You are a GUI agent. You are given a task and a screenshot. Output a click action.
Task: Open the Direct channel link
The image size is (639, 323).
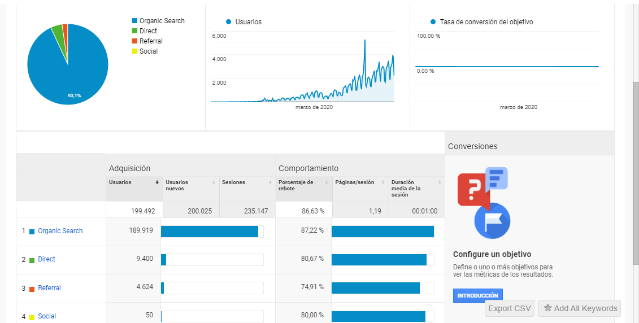click(x=46, y=259)
